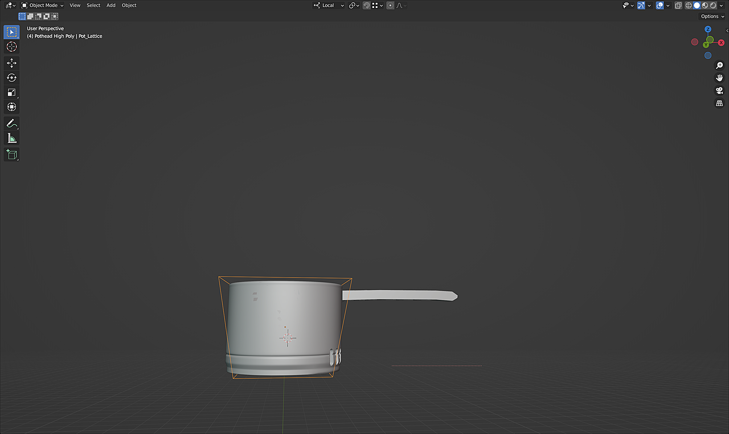Click the "User Perspective" label
The height and width of the screenshot is (434, 729).
click(46, 28)
